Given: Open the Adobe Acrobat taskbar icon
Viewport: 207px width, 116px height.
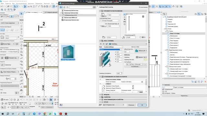Looking at the screenshot, I should coord(60,114).
